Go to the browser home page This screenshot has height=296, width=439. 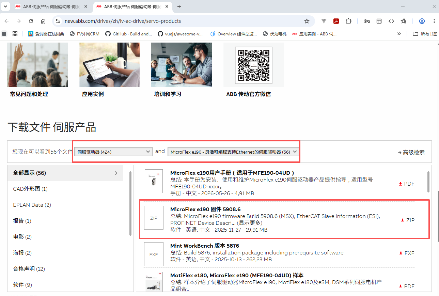pos(43,21)
